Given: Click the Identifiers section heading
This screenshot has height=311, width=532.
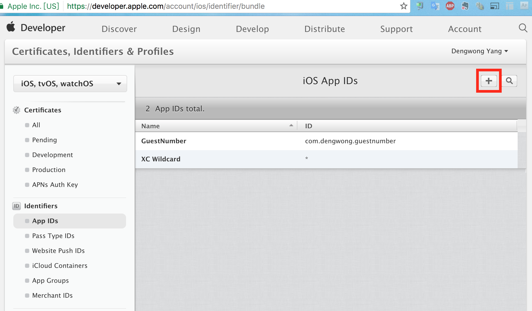Looking at the screenshot, I should (41, 206).
